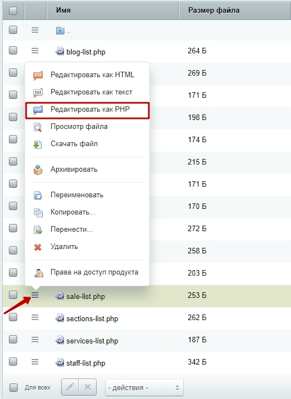Open hamburger menu for sale-list.php row
Viewport: 291px width, 399px height.
[x=35, y=295]
